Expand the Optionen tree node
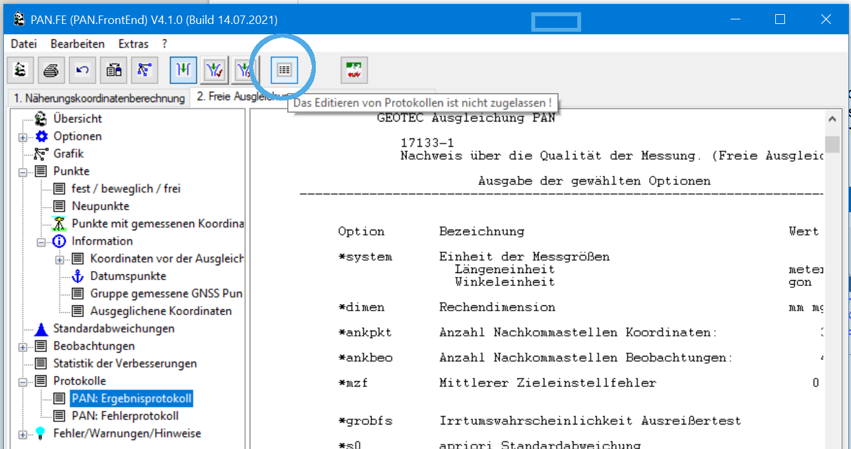Viewport: 851px width, 449px height. [23, 137]
